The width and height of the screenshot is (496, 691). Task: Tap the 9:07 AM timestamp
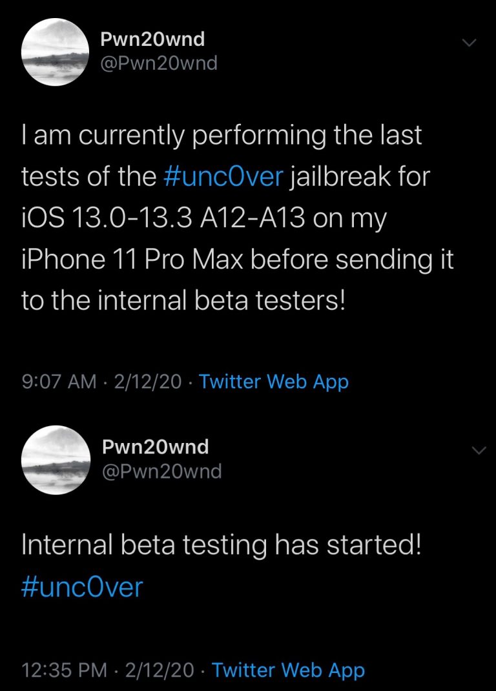coord(59,381)
